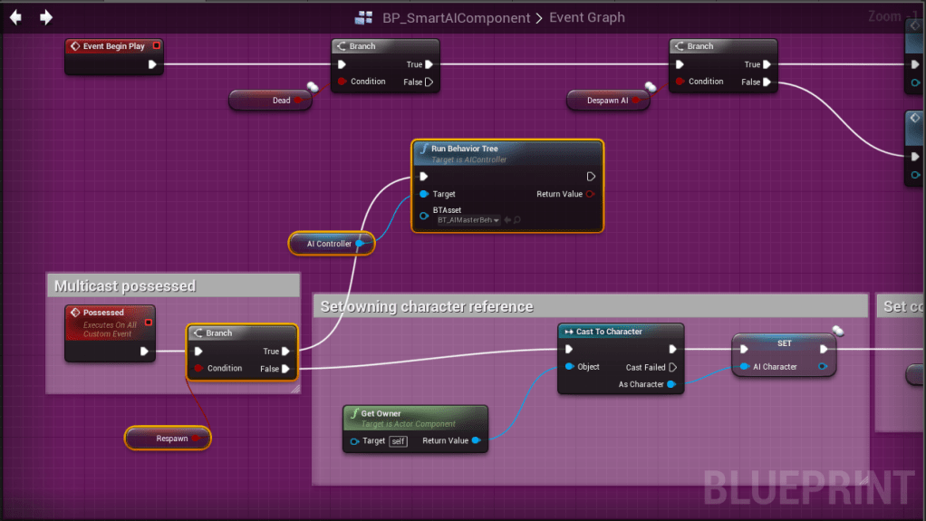Select the Event Begin Play node title
This screenshot has height=521, width=926.
pyautogui.click(x=113, y=46)
